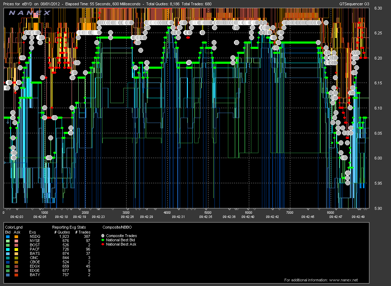Click the chart title starting 'Prices for eBYD'
The image size is (391, 286).
[107, 4]
